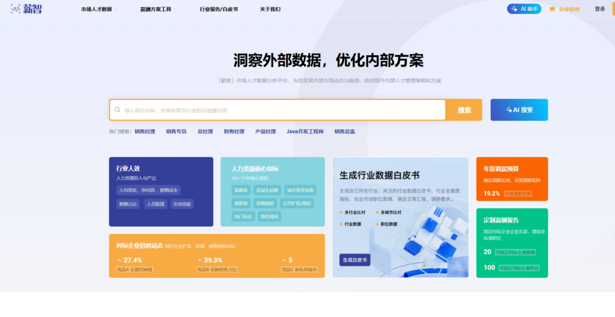Select hot search 财务经理

[x=234, y=131]
